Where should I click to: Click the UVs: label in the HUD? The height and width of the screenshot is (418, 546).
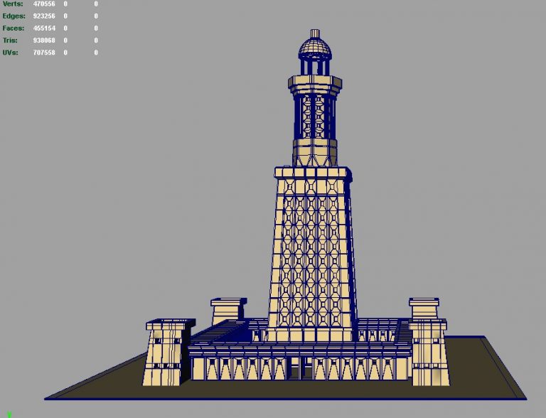pyautogui.click(x=11, y=53)
